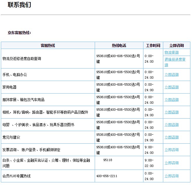Click 立即咨询 for 相机，耳机/音响 row
The image size is (193, 185).
(172, 112)
